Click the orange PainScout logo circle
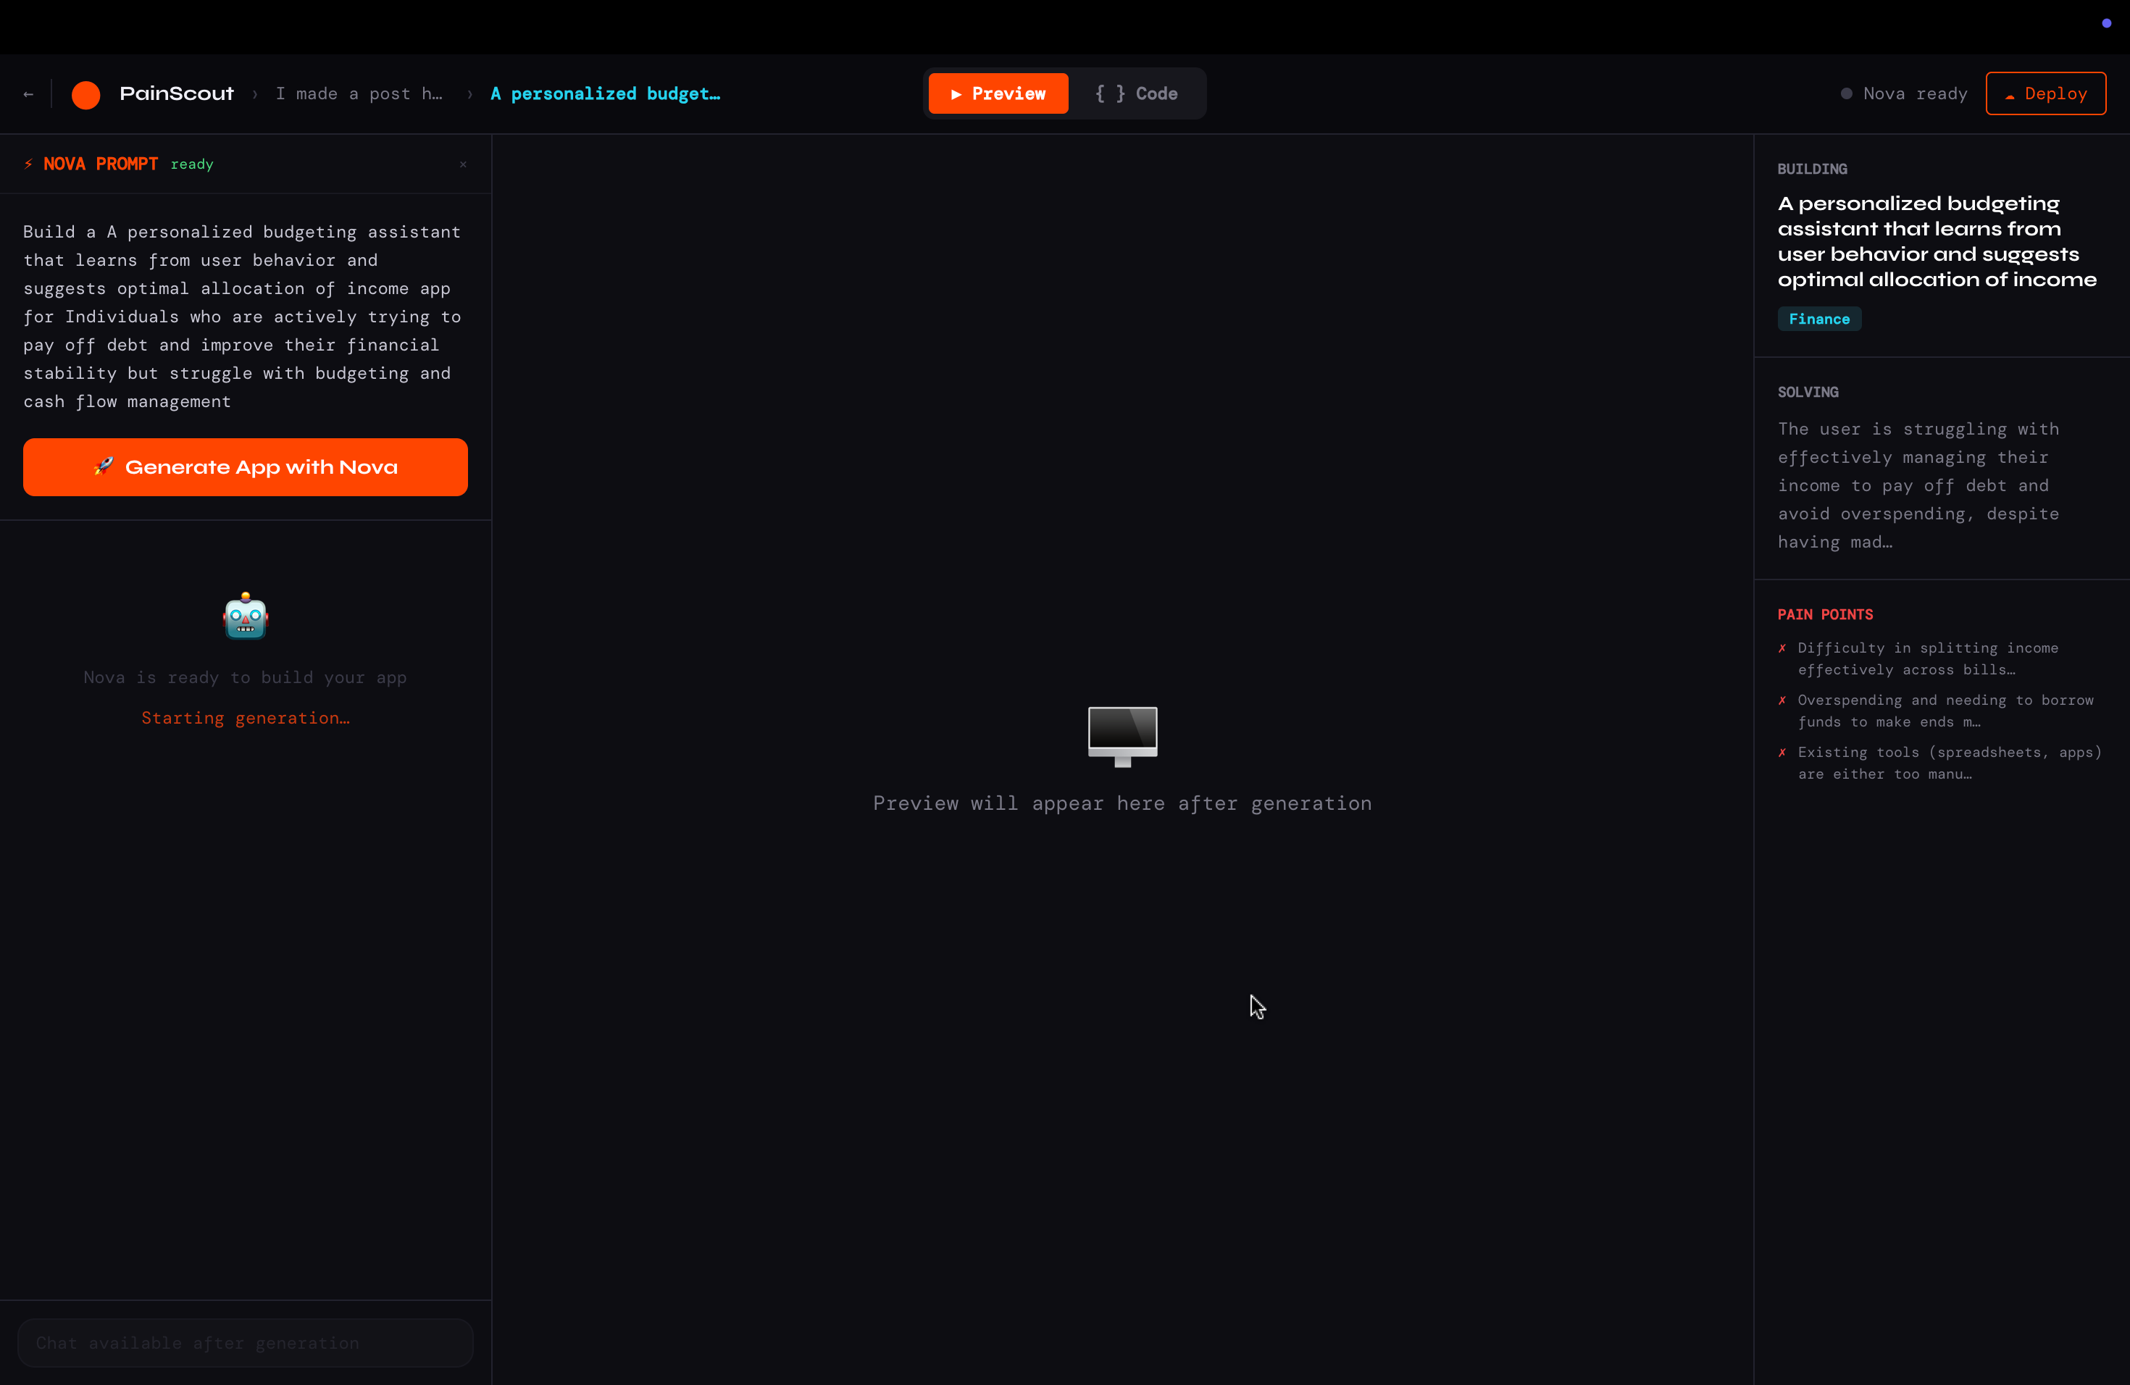The width and height of the screenshot is (2130, 1385). pyautogui.click(x=86, y=94)
